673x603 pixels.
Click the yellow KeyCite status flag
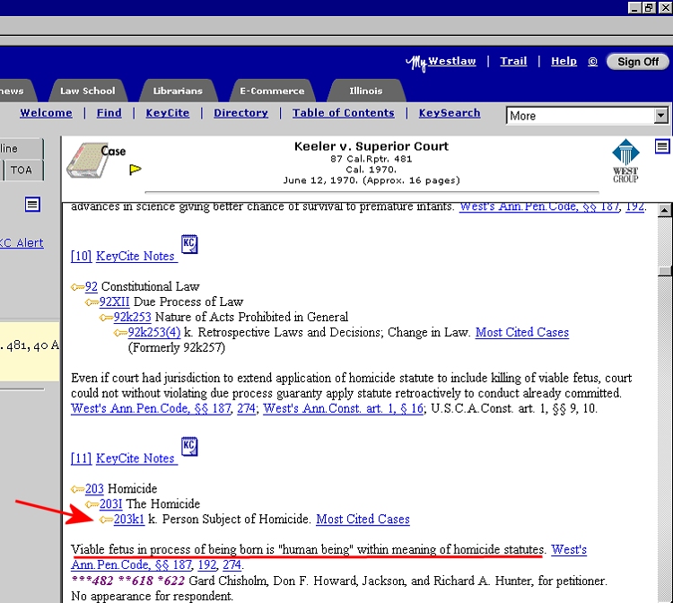(x=135, y=170)
